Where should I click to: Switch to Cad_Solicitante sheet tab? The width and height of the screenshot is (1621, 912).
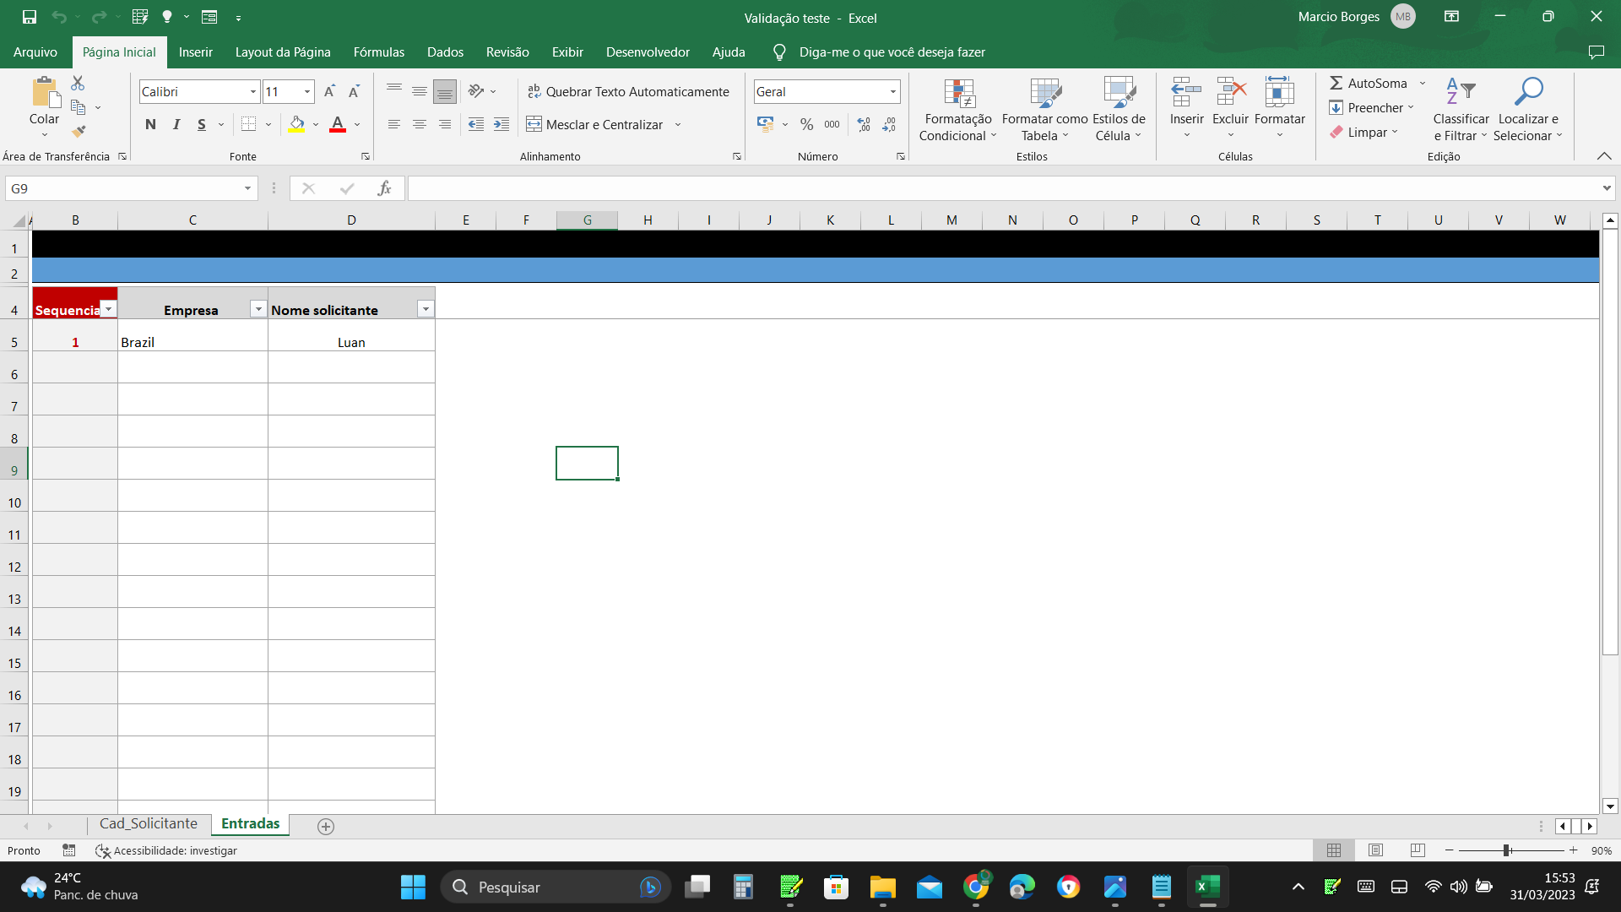(x=149, y=824)
